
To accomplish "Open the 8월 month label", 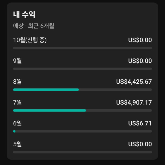I will pyautogui.click(x=17, y=82).
